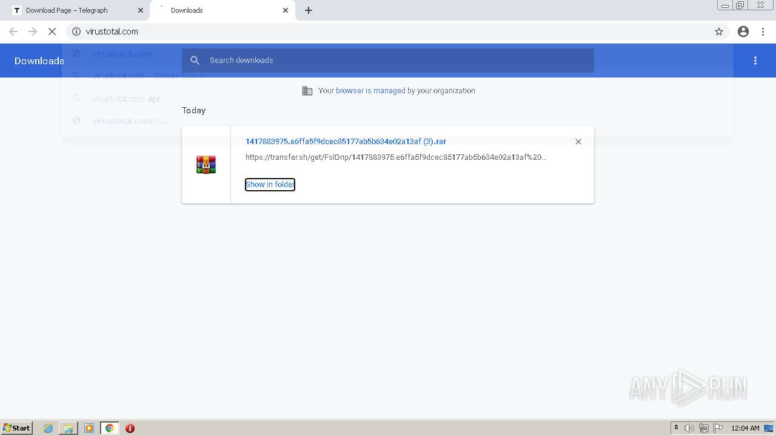Stop loading the page
Viewport: 776px width, 436px height.
52,31
